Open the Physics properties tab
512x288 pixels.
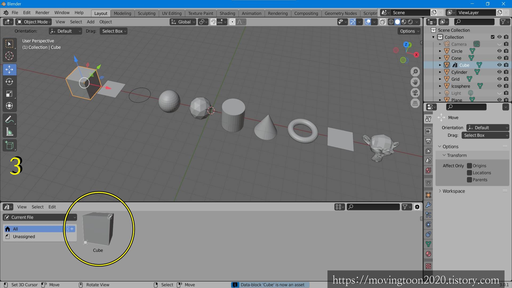[429, 225]
